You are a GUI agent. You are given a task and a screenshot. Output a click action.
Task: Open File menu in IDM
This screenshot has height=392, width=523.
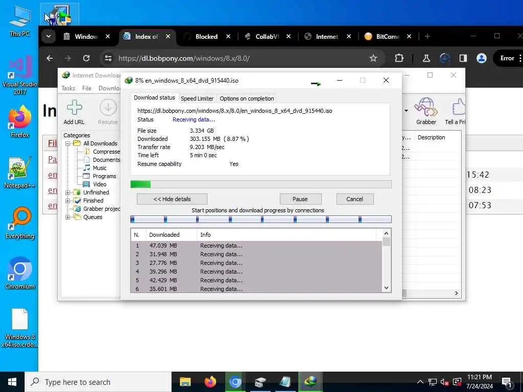click(x=87, y=88)
